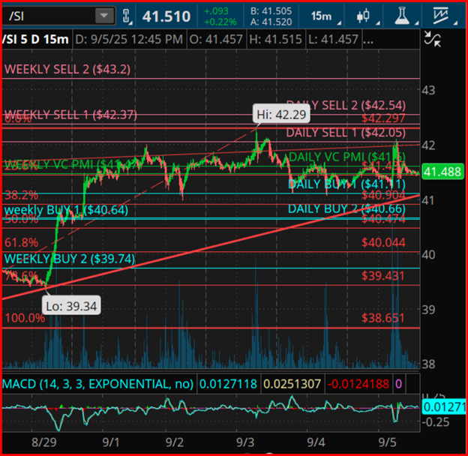The image size is (468, 456).
Task: Click the L: 41.457 low value
Action: (x=333, y=39)
